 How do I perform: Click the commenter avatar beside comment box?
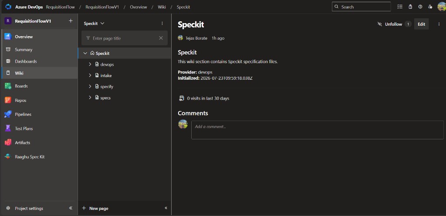[x=183, y=124]
